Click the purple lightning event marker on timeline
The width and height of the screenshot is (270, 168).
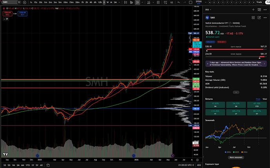(172, 155)
